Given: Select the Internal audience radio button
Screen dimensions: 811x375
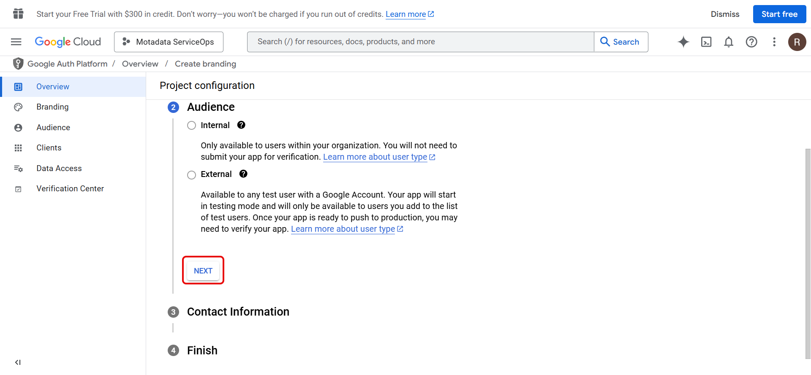Looking at the screenshot, I should click(x=192, y=126).
